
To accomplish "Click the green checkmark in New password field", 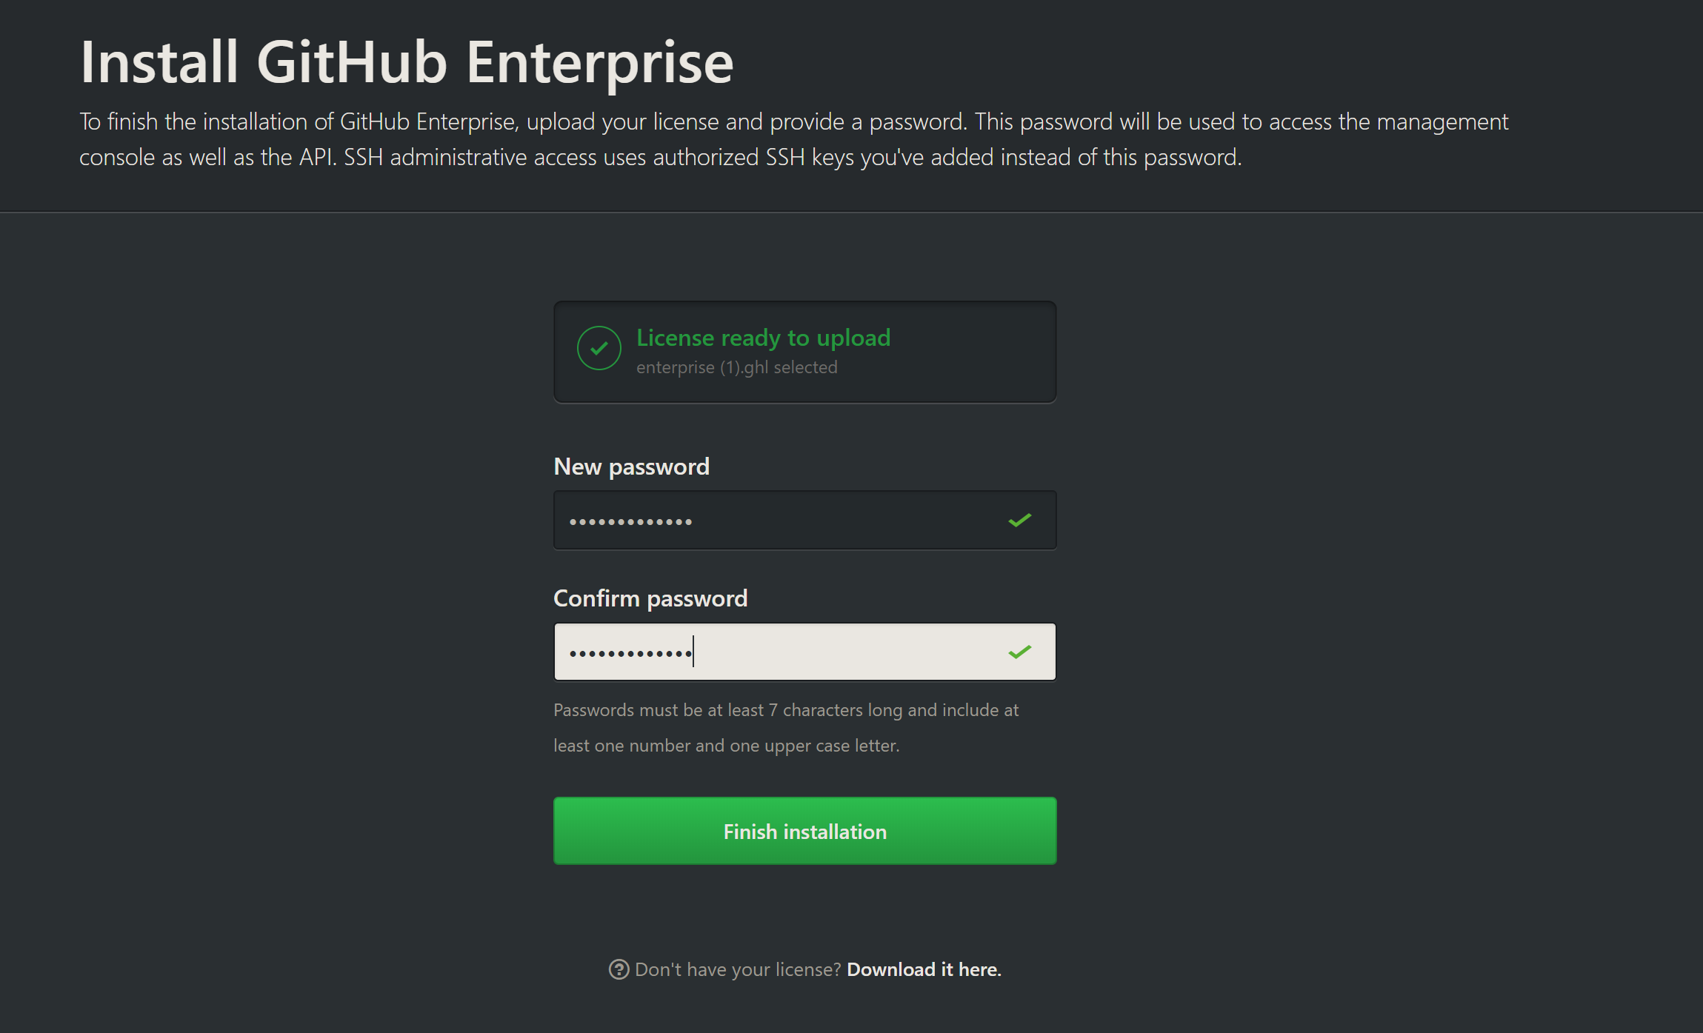I will 1020,521.
